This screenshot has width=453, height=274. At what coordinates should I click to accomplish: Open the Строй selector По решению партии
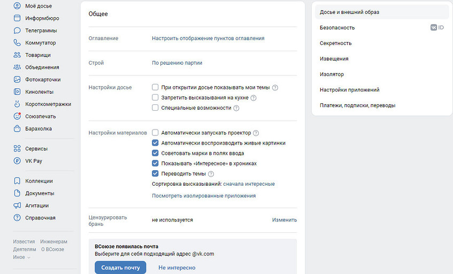(177, 63)
